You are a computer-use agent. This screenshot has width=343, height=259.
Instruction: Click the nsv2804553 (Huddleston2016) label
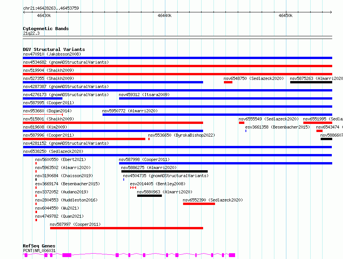click(66, 200)
